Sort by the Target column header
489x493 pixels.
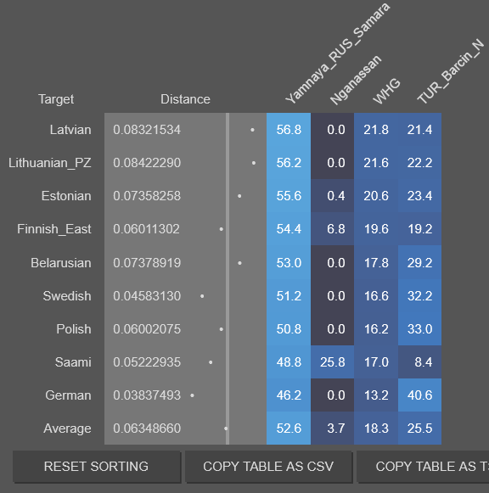click(56, 99)
